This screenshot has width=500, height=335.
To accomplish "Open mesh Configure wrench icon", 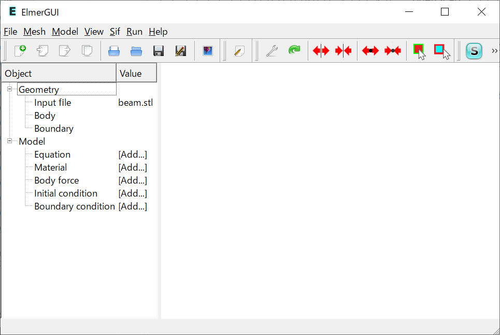I will pos(272,51).
